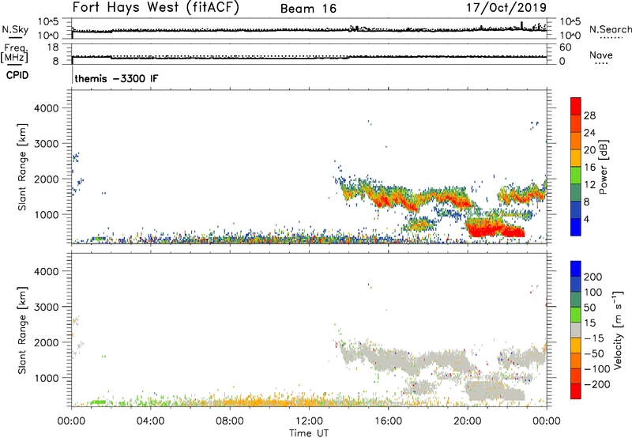Click the '12' label on Power colorbar
The image size is (632, 438).
pos(589,184)
